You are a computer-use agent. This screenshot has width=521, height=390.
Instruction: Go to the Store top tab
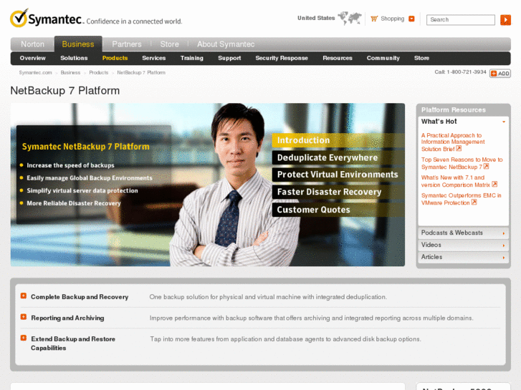pos(169,44)
